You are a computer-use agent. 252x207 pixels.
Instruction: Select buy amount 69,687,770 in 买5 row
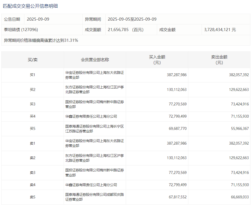pos(177,129)
